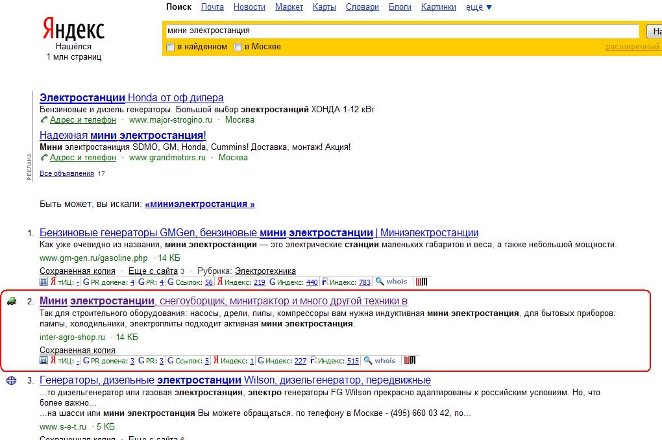Open 'Сохраненная копия' for inter-agro-shop.ru result
This screenshot has height=440, width=662.
tap(77, 350)
